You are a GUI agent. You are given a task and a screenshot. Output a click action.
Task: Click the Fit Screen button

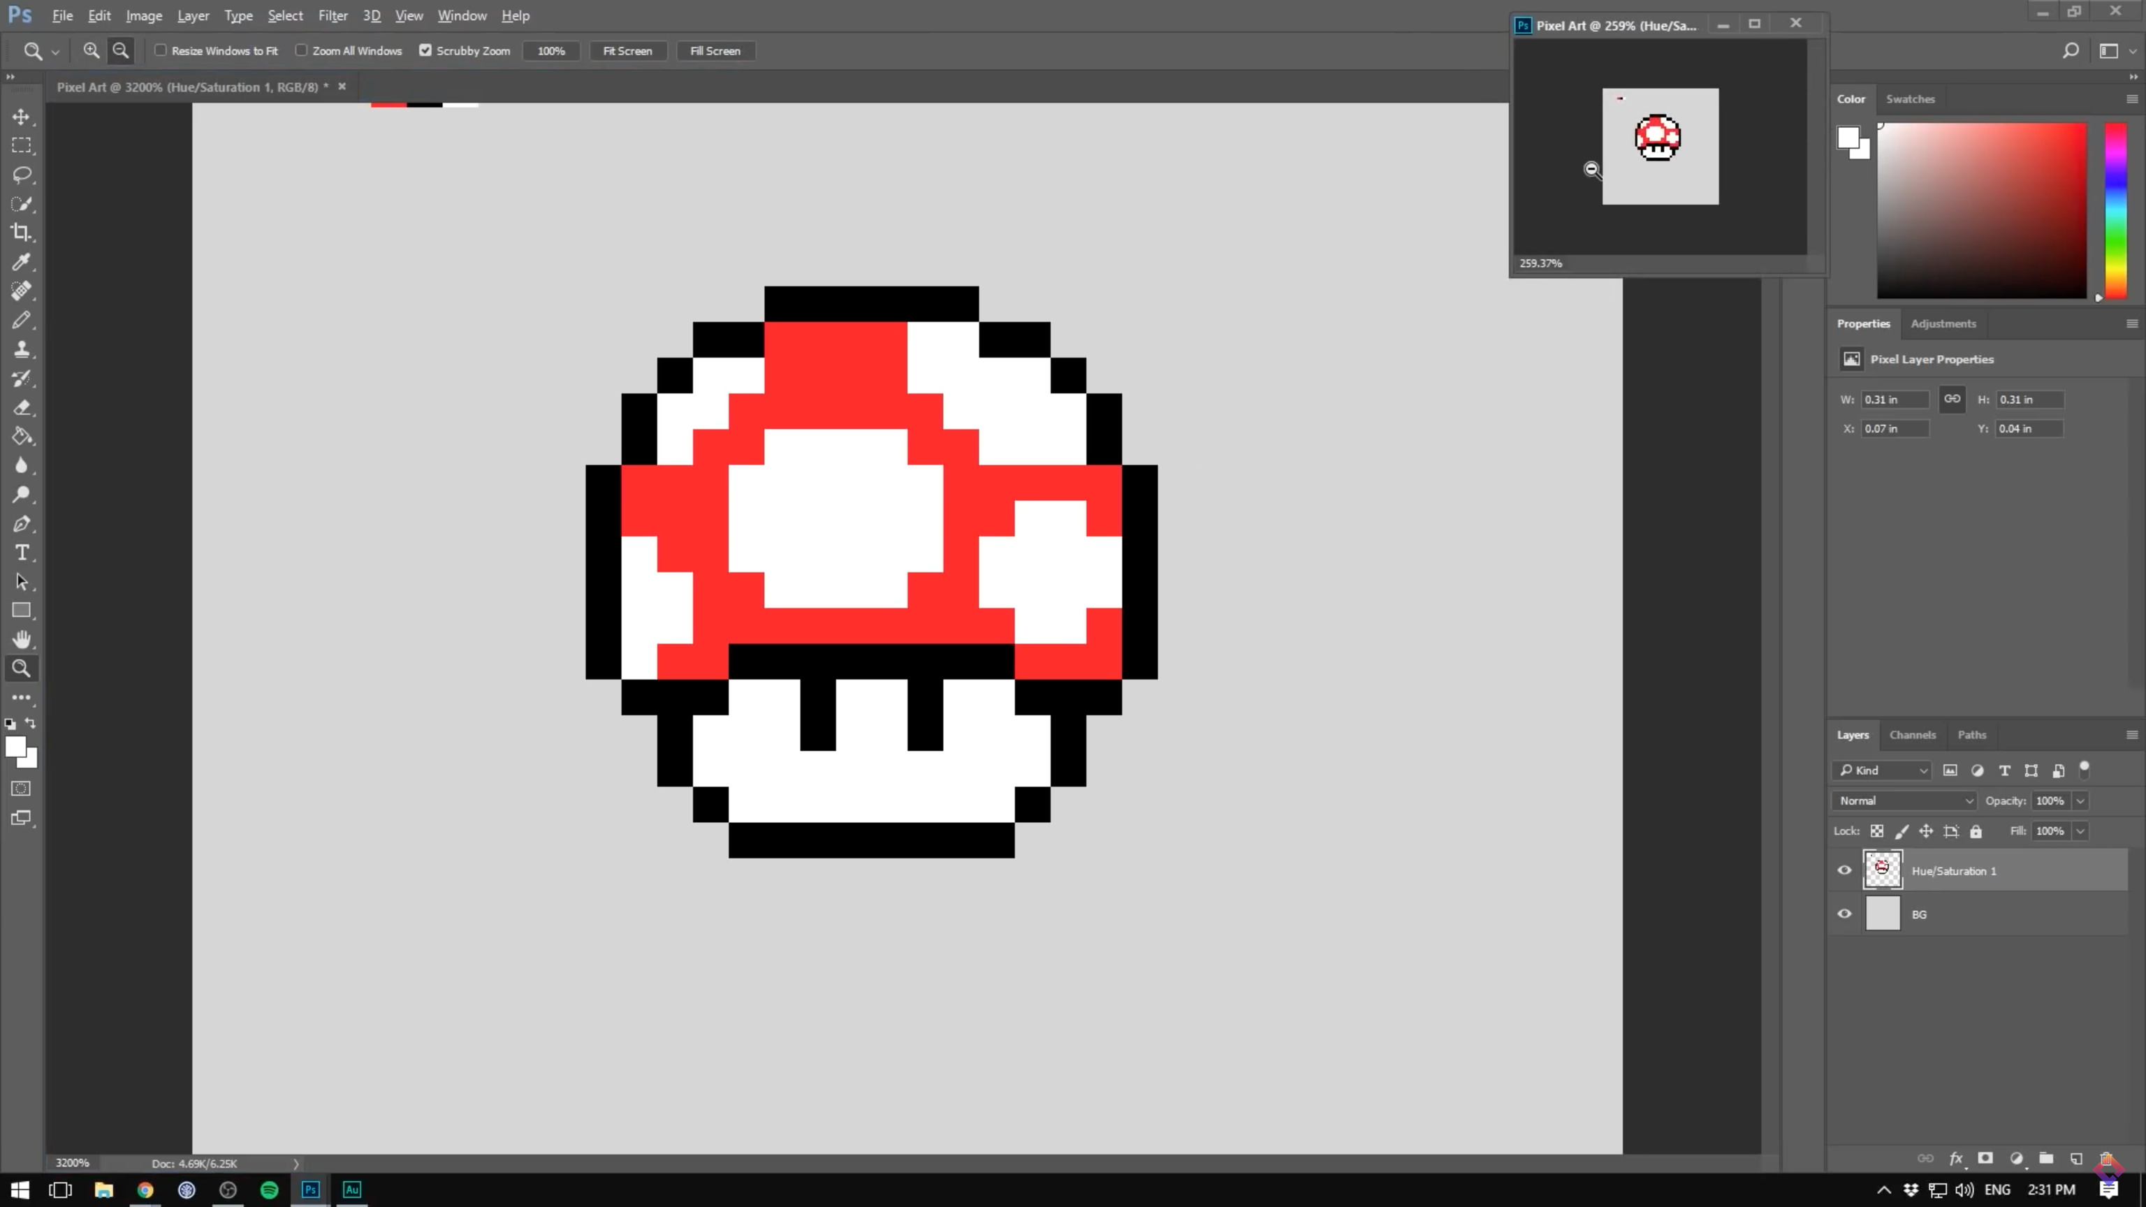(627, 51)
